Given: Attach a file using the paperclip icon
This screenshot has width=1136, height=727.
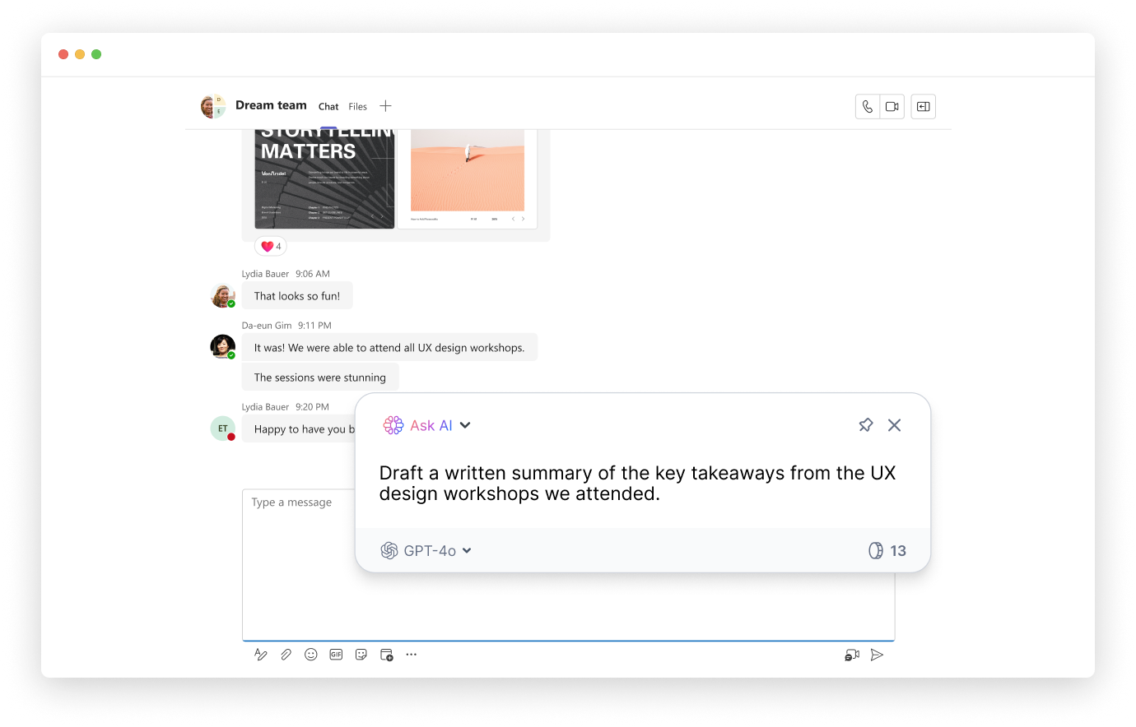Looking at the screenshot, I should pyautogui.click(x=286, y=655).
